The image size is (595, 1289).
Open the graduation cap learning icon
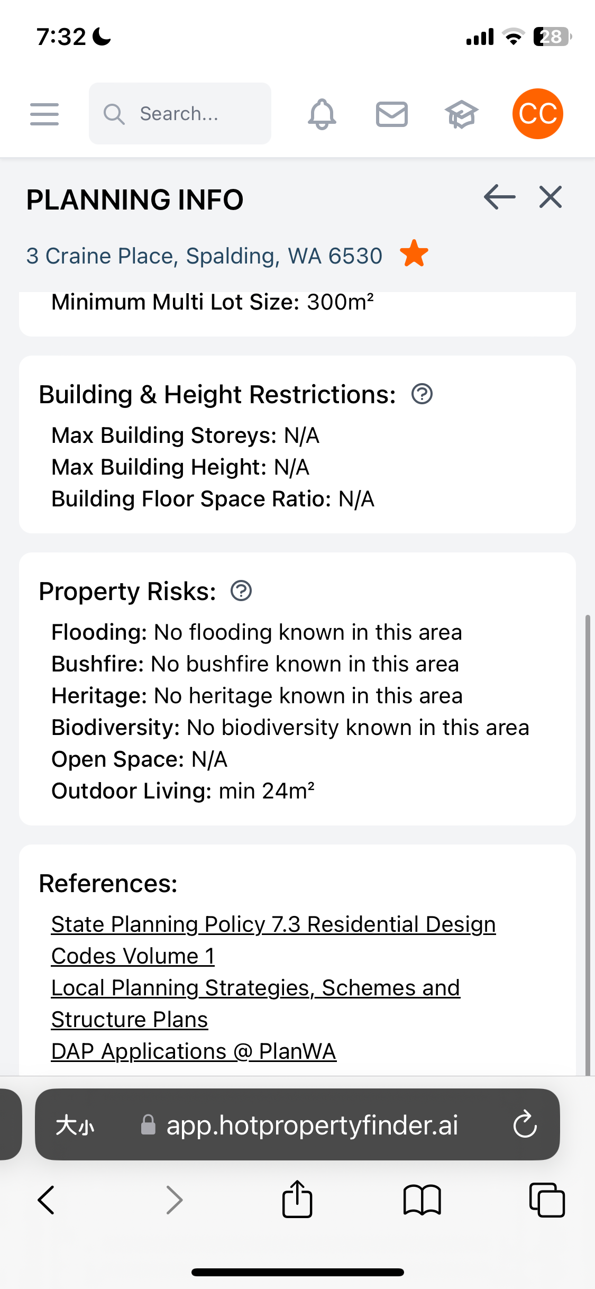click(x=461, y=114)
